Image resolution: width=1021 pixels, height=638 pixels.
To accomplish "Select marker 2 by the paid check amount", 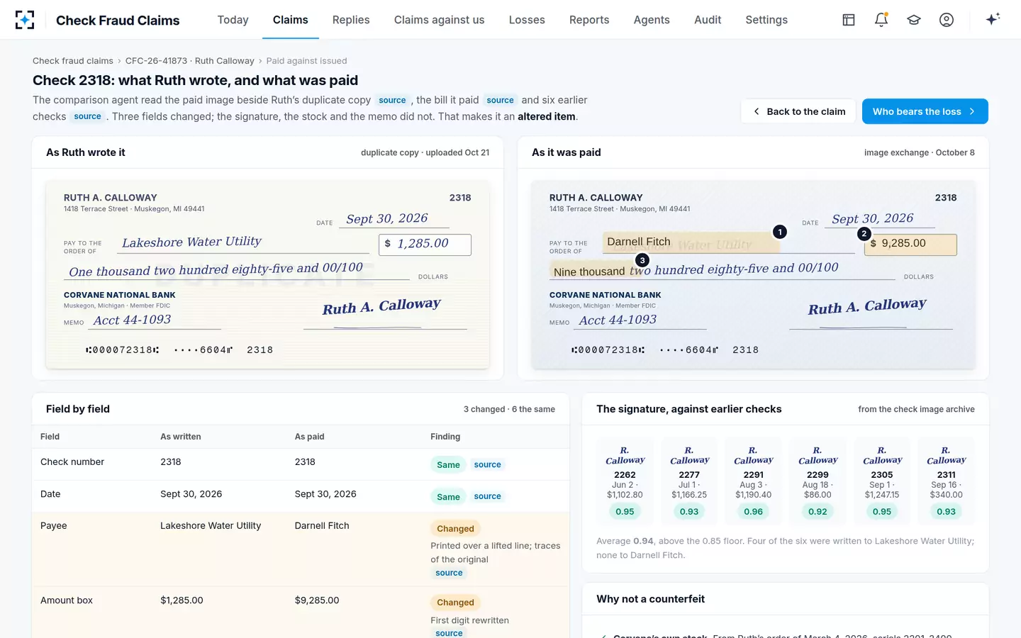I will 864,234.
